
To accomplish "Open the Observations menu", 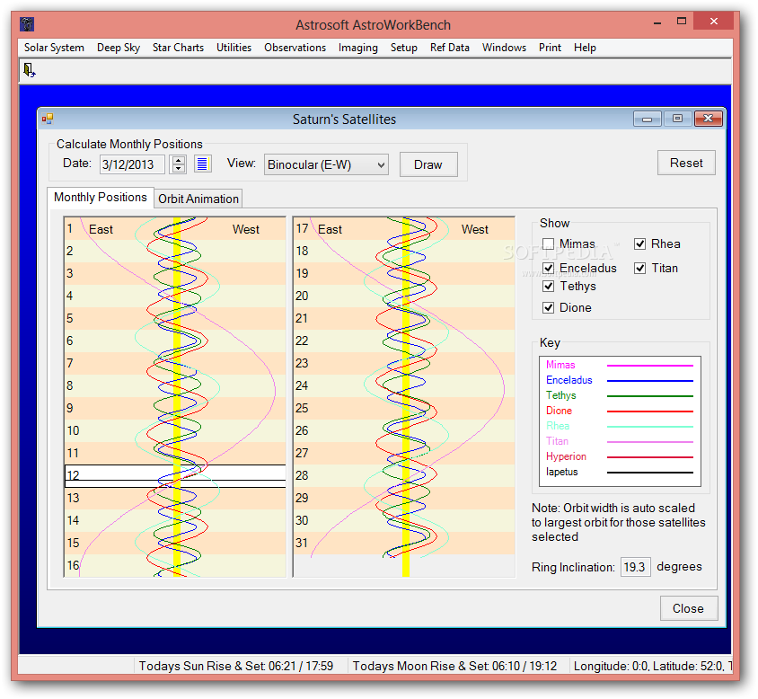I will coord(295,48).
